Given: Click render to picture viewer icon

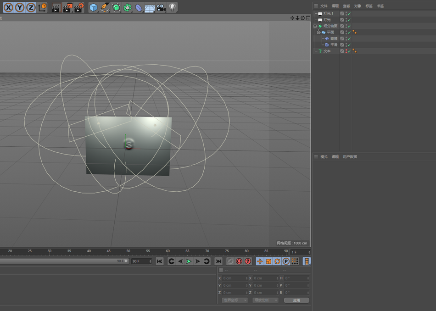Looking at the screenshot, I should click(x=67, y=7).
